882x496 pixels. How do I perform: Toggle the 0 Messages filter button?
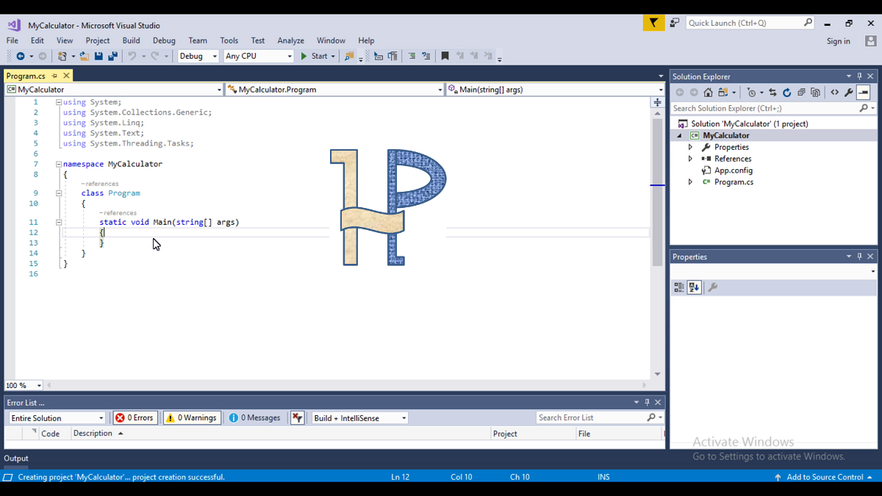254,417
